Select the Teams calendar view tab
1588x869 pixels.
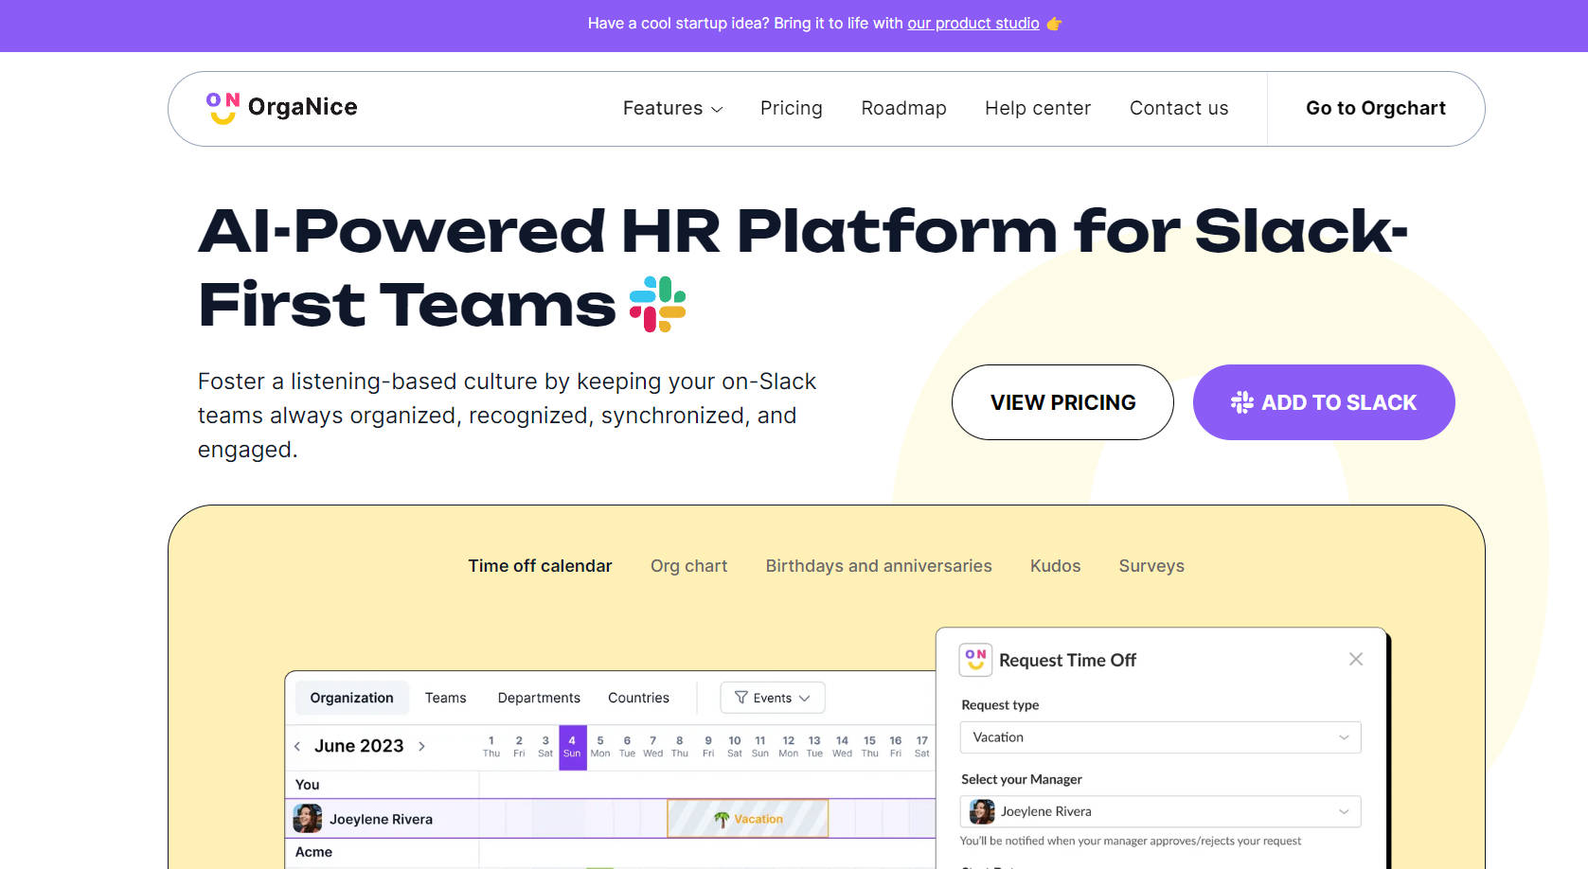click(x=445, y=698)
